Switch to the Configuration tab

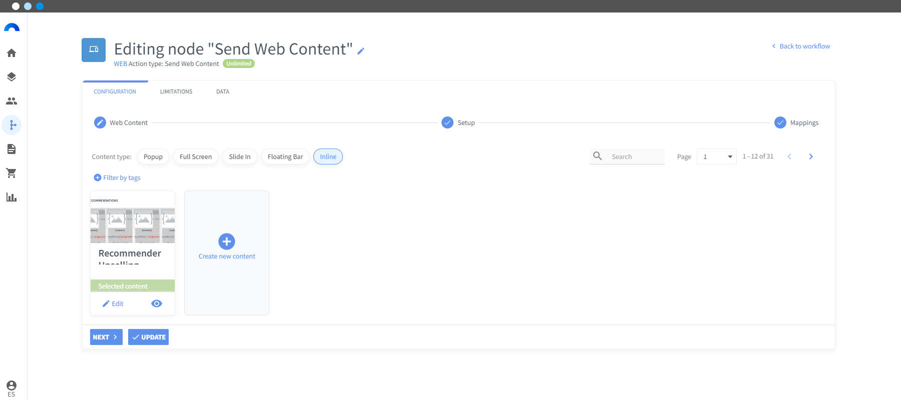click(x=115, y=91)
